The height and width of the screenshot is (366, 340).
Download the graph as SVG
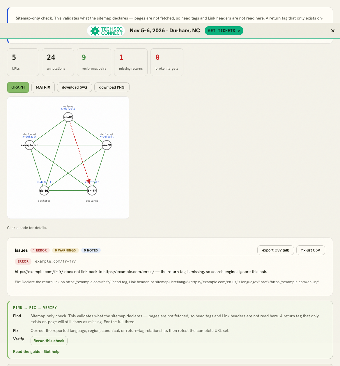click(75, 87)
